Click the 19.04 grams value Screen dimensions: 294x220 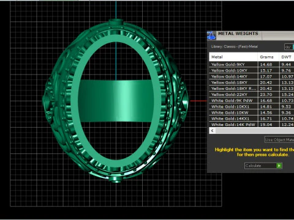coord(266,125)
